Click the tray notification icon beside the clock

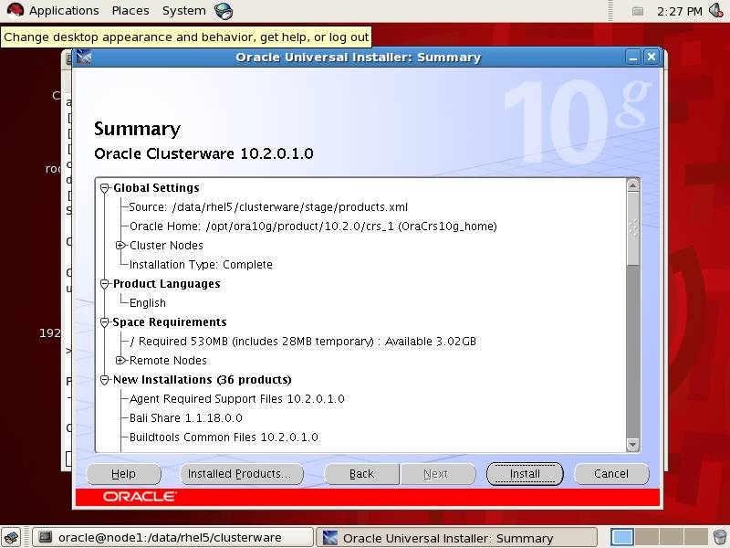click(x=637, y=11)
